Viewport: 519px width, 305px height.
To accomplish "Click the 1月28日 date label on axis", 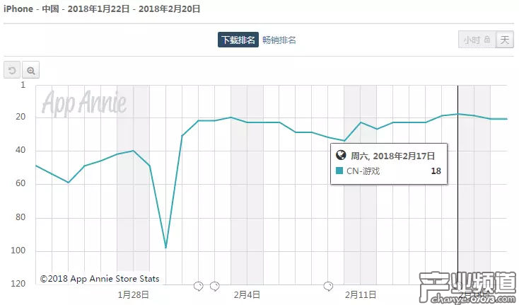I will click(x=133, y=294).
